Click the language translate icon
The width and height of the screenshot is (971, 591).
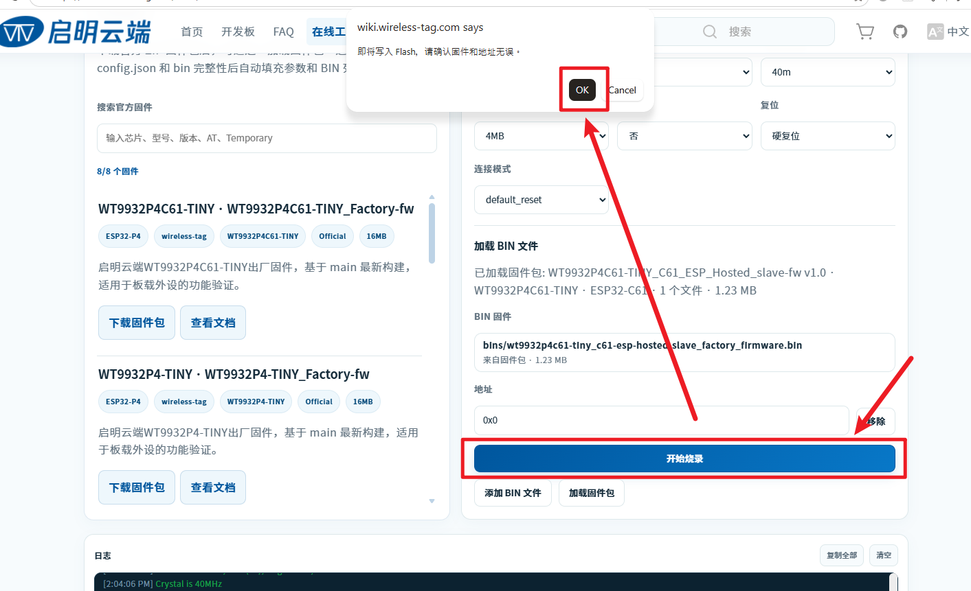point(935,32)
